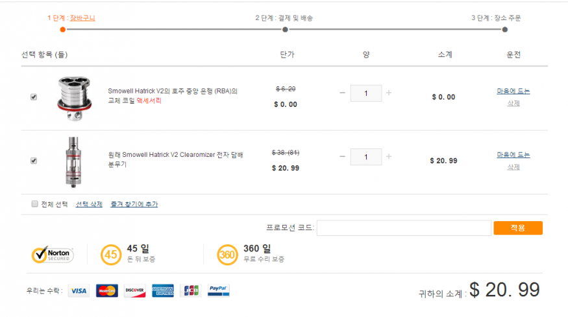
Task: Click the VISA payment icon
Action: (x=79, y=290)
